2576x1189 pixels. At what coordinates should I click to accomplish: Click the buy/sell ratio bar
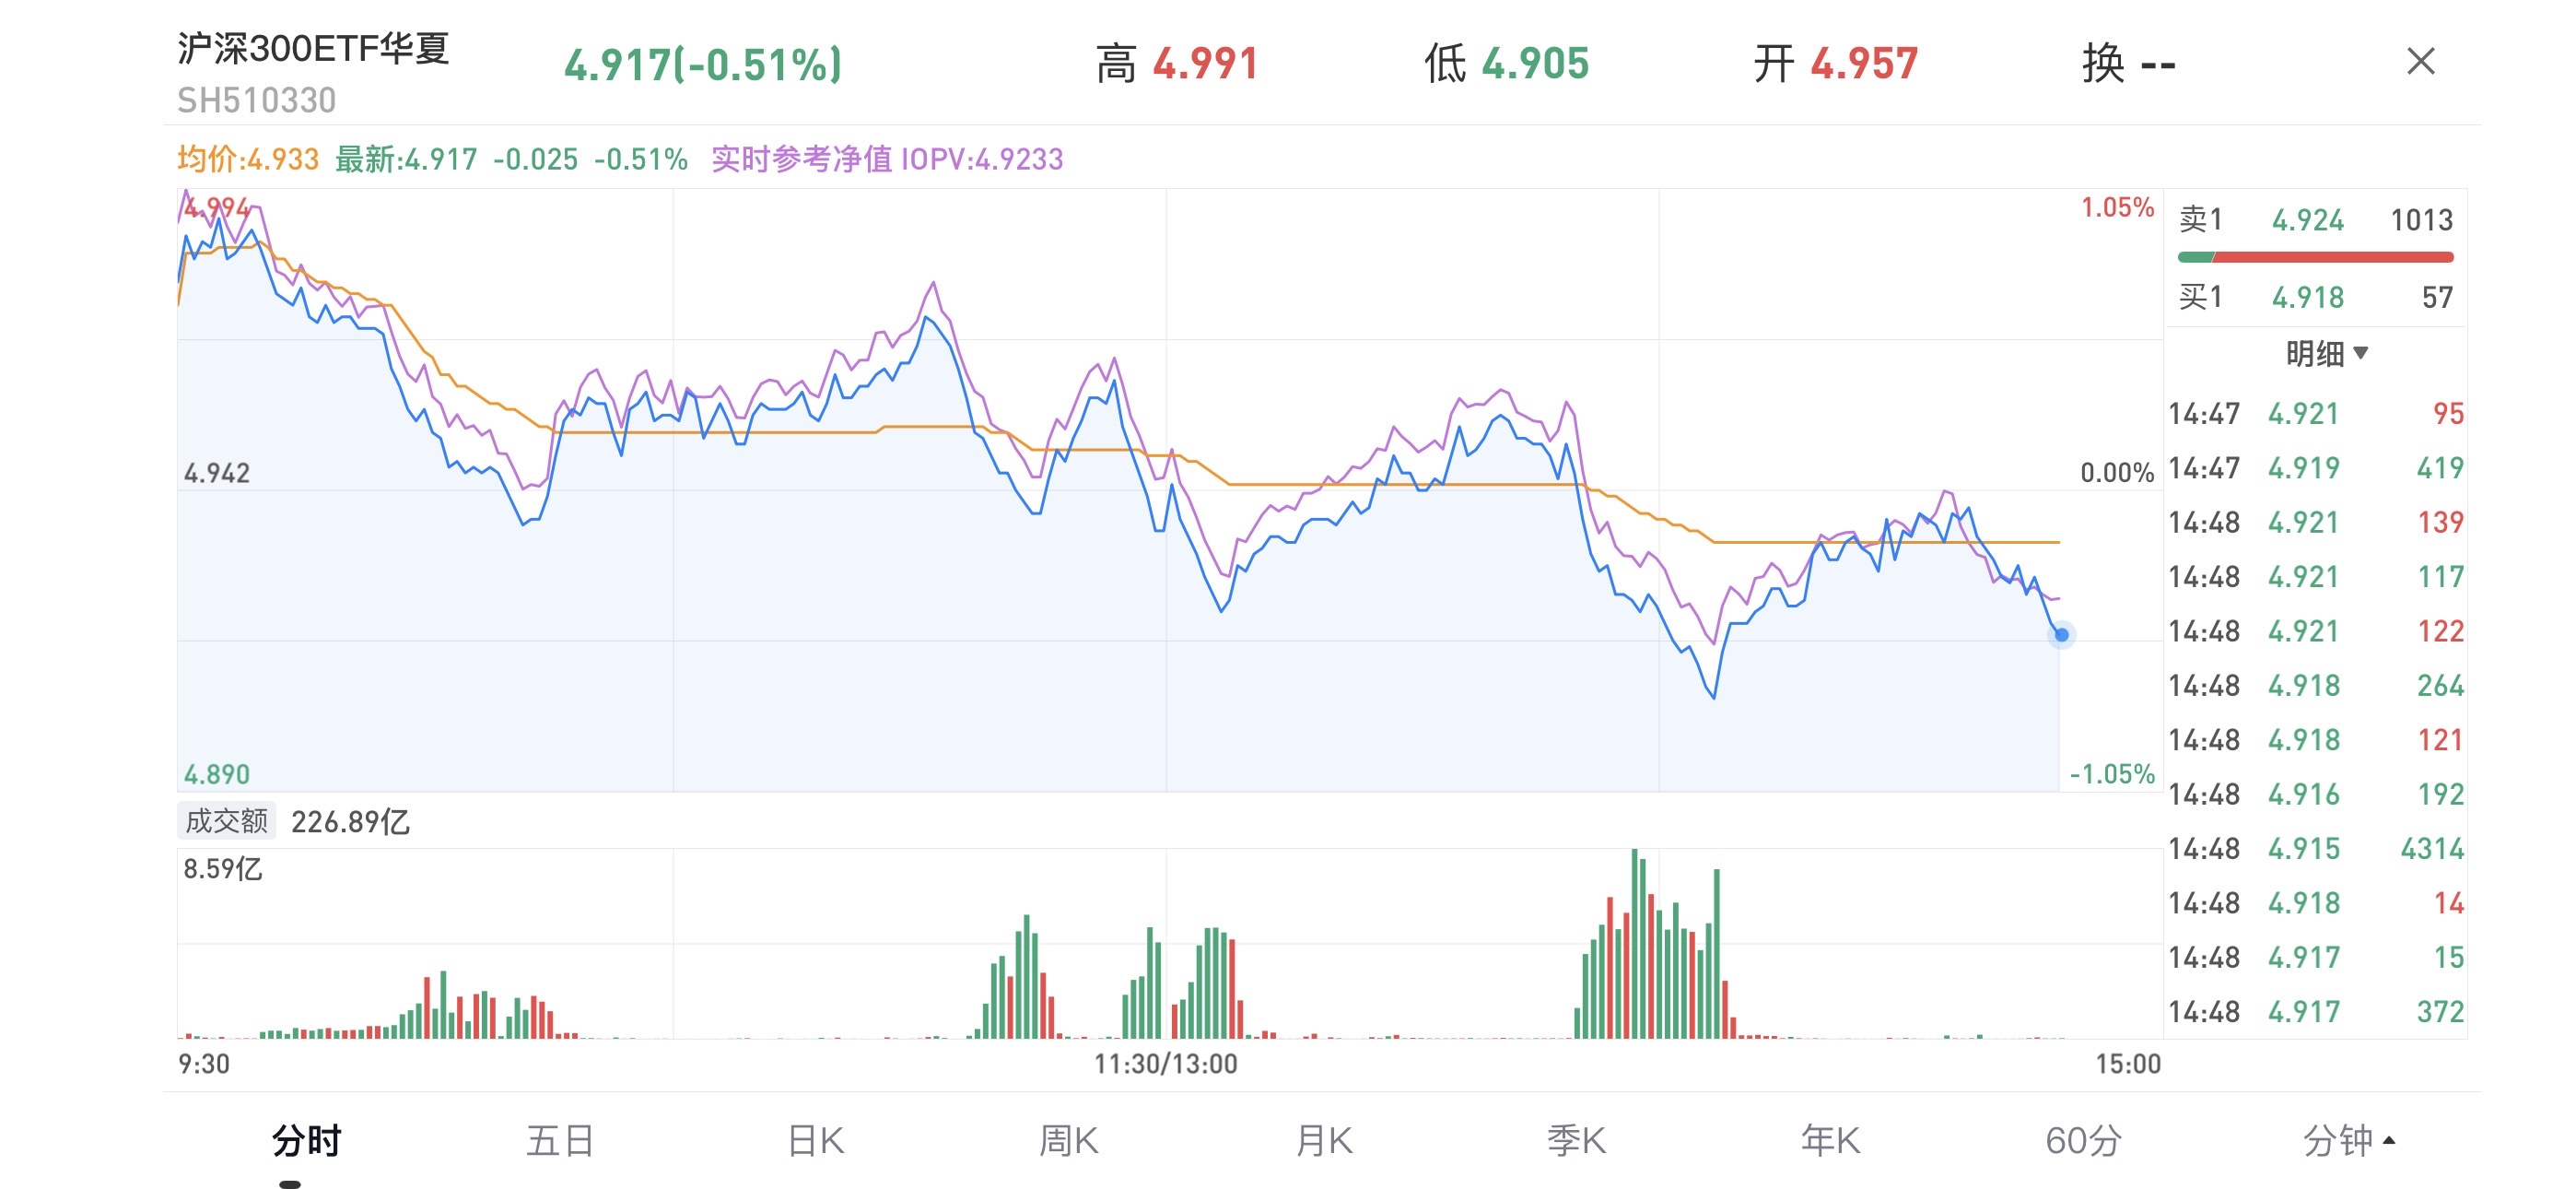(2315, 257)
